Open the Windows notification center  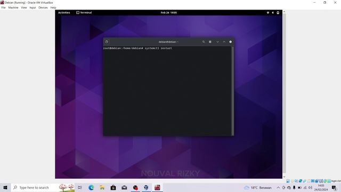point(334,188)
